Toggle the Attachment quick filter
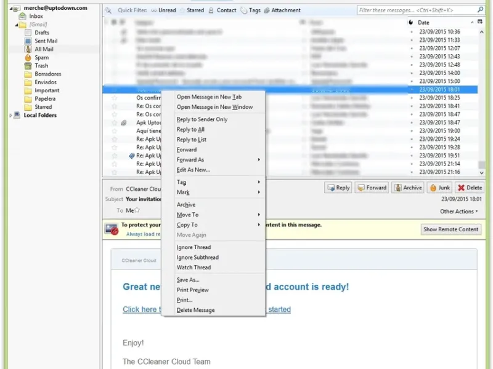The image size is (493, 369). (282, 10)
